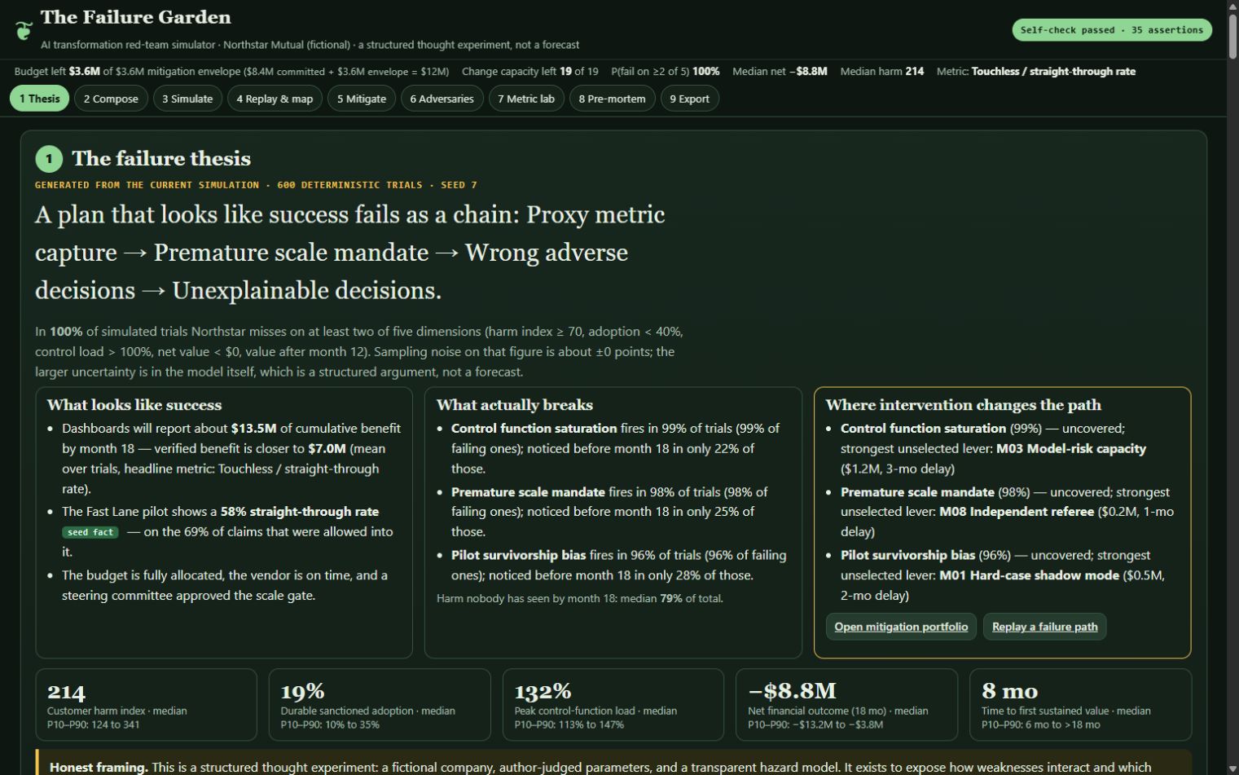Click scrollbar up arrow at top
Image resolution: width=1239 pixels, height=775 pixels.
point(1232,7)
